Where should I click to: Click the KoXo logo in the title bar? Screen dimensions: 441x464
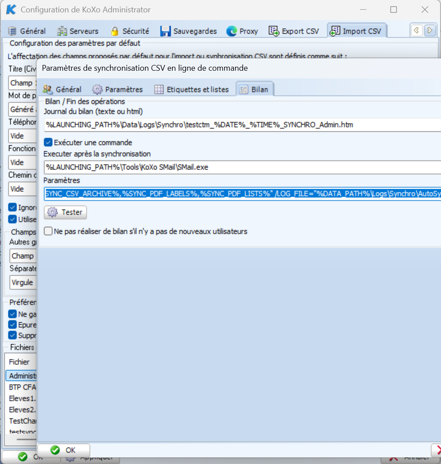coord(11,9)
